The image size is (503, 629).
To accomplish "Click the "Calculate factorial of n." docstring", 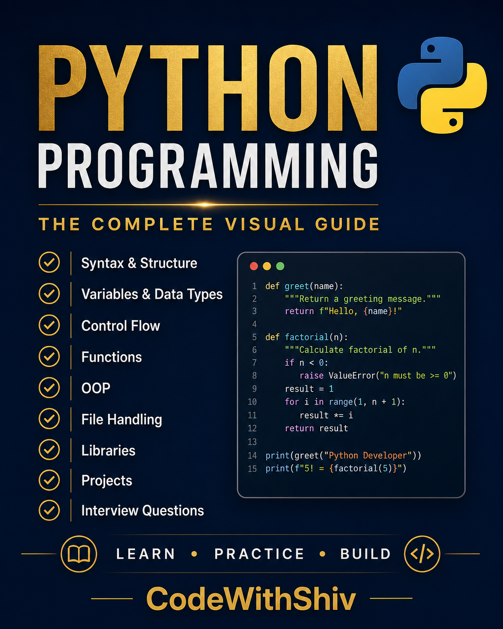I will [x=360, y=350].
